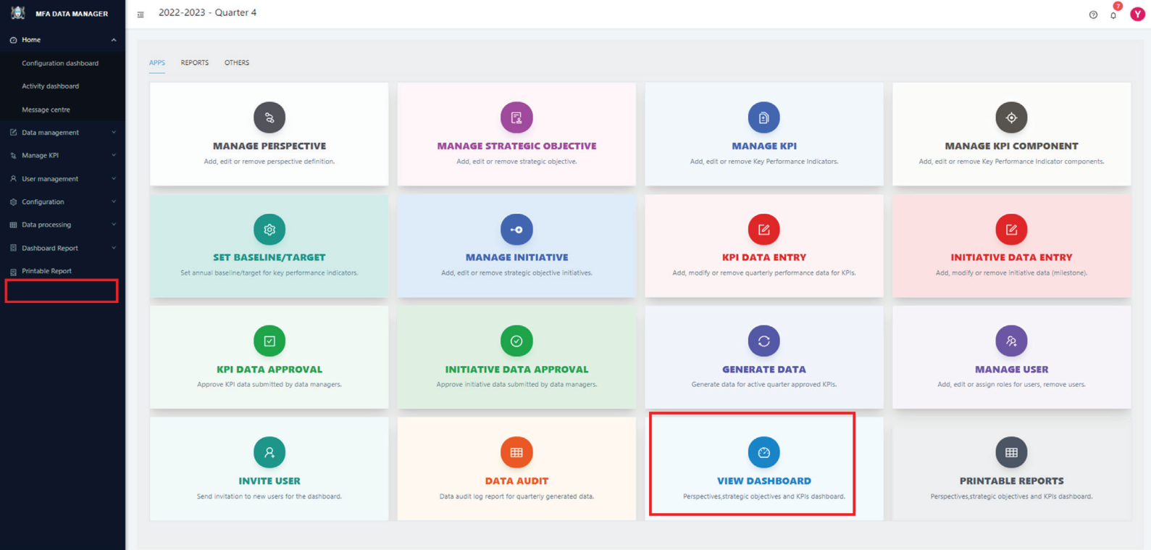Click the Invite User person icon

[269, 453]
